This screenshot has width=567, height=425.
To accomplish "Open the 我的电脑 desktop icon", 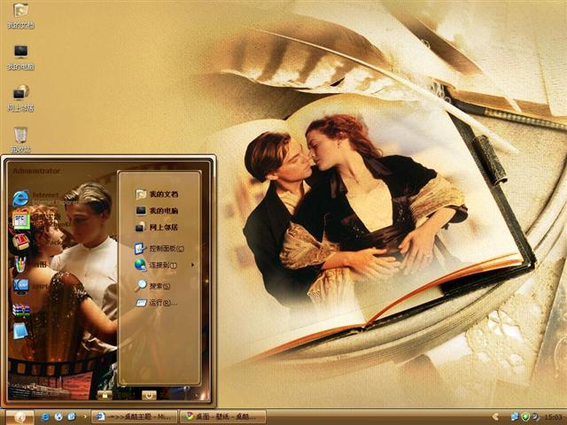I will click(21, 57).
